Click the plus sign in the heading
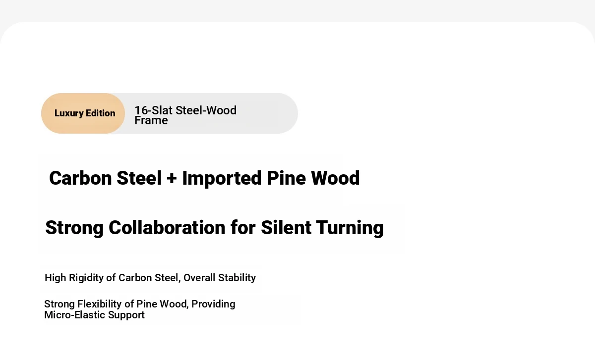 point(172,179)
